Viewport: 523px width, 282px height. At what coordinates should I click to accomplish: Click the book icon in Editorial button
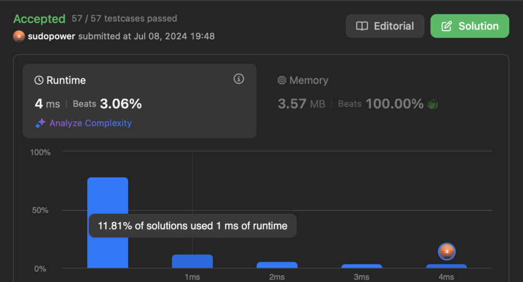point(362,26)
